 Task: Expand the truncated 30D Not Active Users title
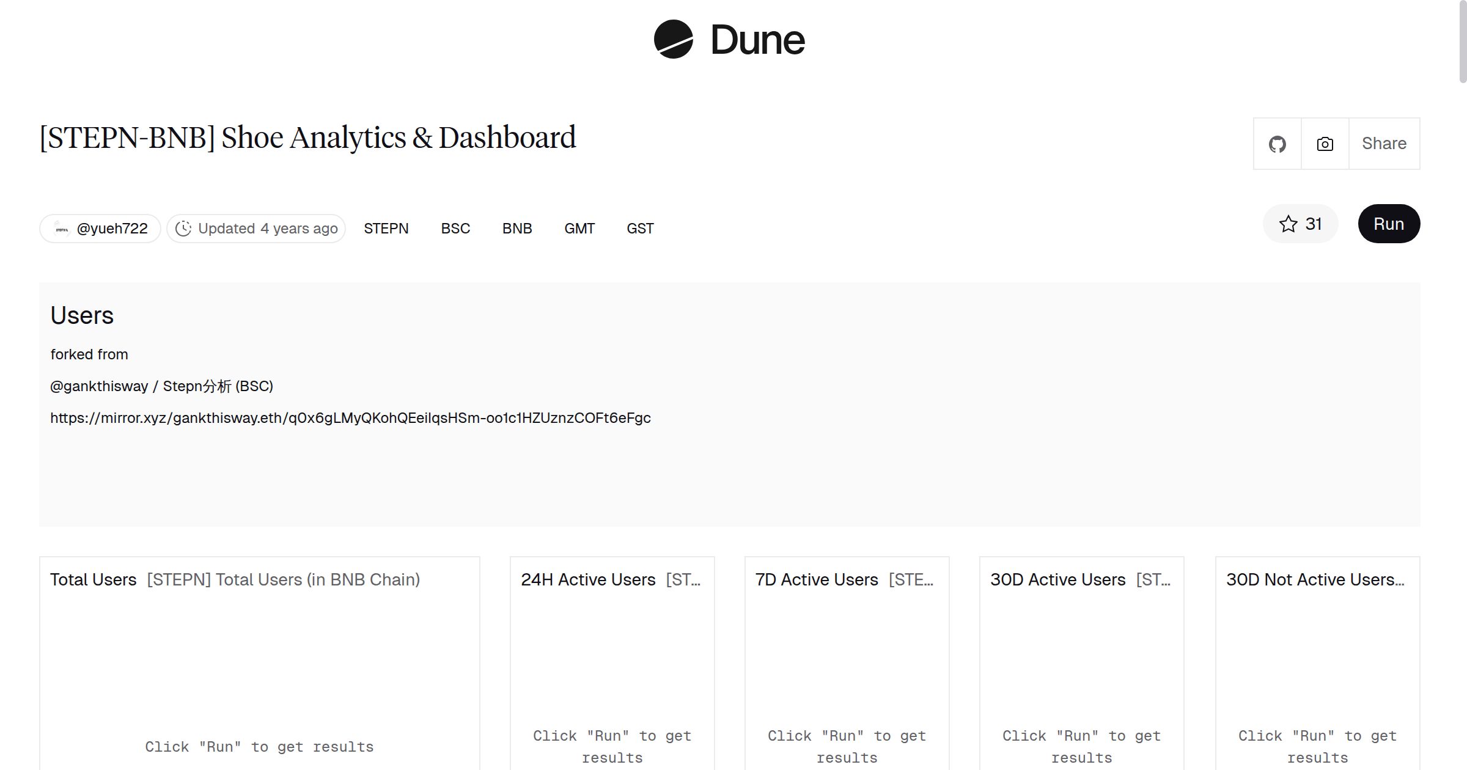click(1318, 579)
